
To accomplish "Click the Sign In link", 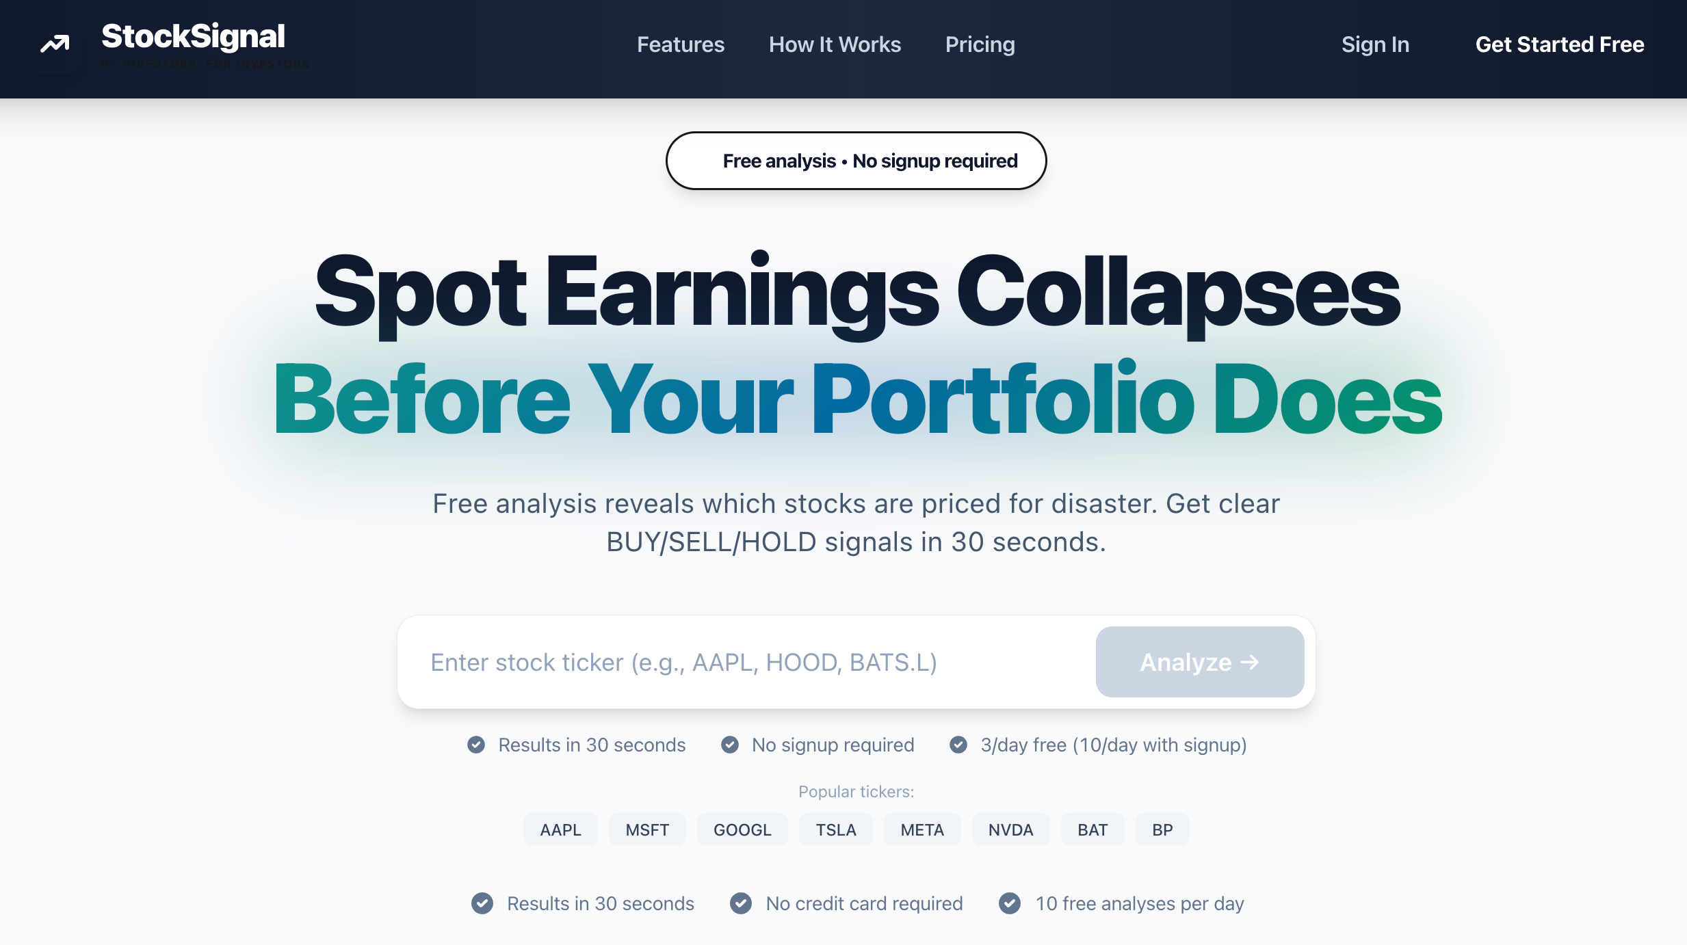I will click(1375, 44).
